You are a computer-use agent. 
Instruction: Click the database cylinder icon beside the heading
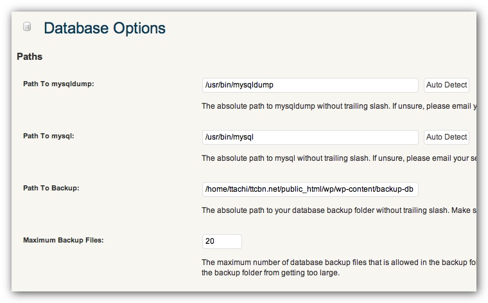click(x=27, y=27)
